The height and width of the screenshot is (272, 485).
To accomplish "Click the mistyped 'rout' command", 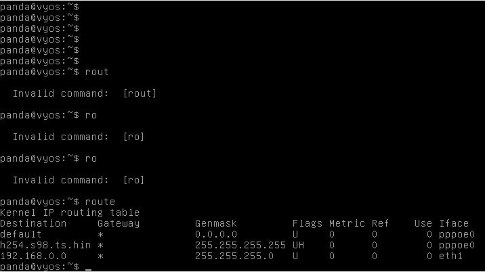I will pos(97,72).
